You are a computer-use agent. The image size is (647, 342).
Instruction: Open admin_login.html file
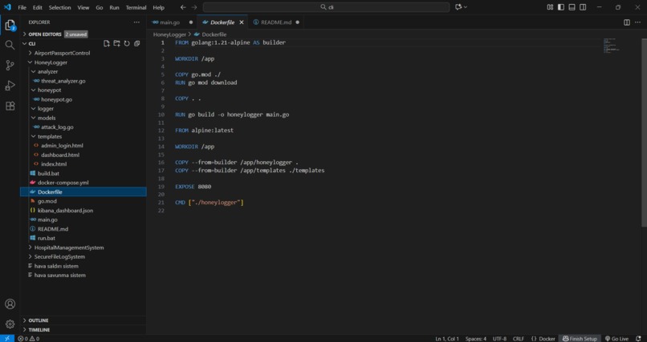(x=62, y=146)
